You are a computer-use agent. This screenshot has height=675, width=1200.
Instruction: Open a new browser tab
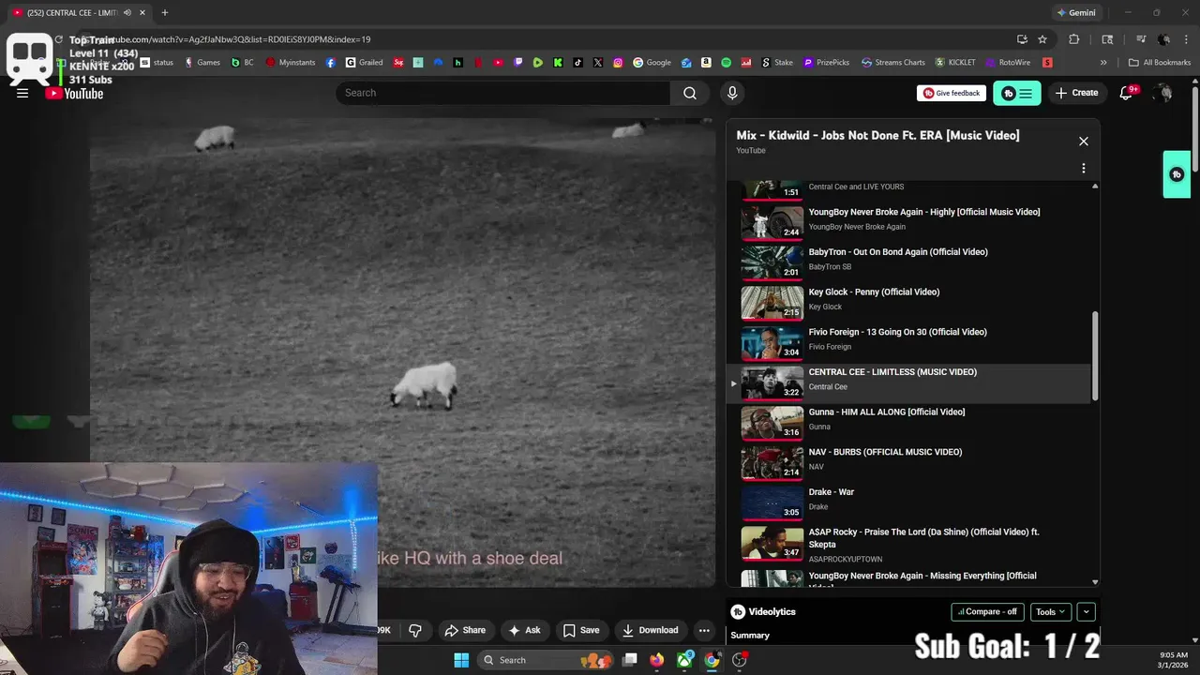click(164, 12)
